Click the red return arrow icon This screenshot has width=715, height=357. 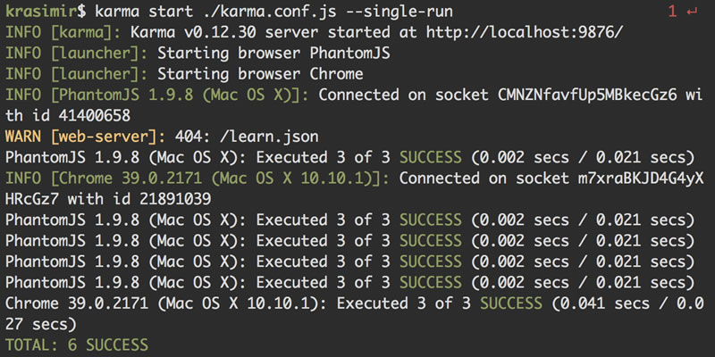[692, 12]
